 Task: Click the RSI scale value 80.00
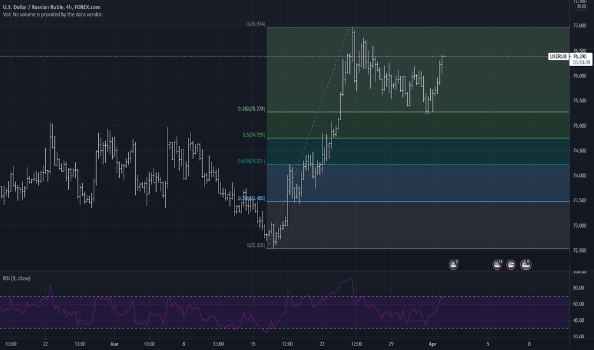(x=579, y=288)
